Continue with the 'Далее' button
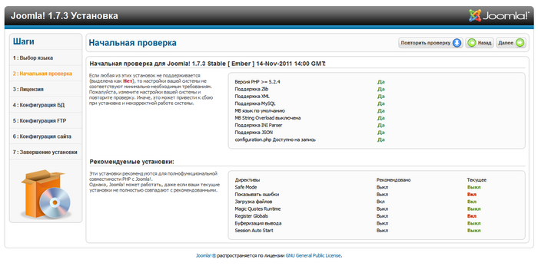This screenshot has height=279, width=538. (511, 43)
